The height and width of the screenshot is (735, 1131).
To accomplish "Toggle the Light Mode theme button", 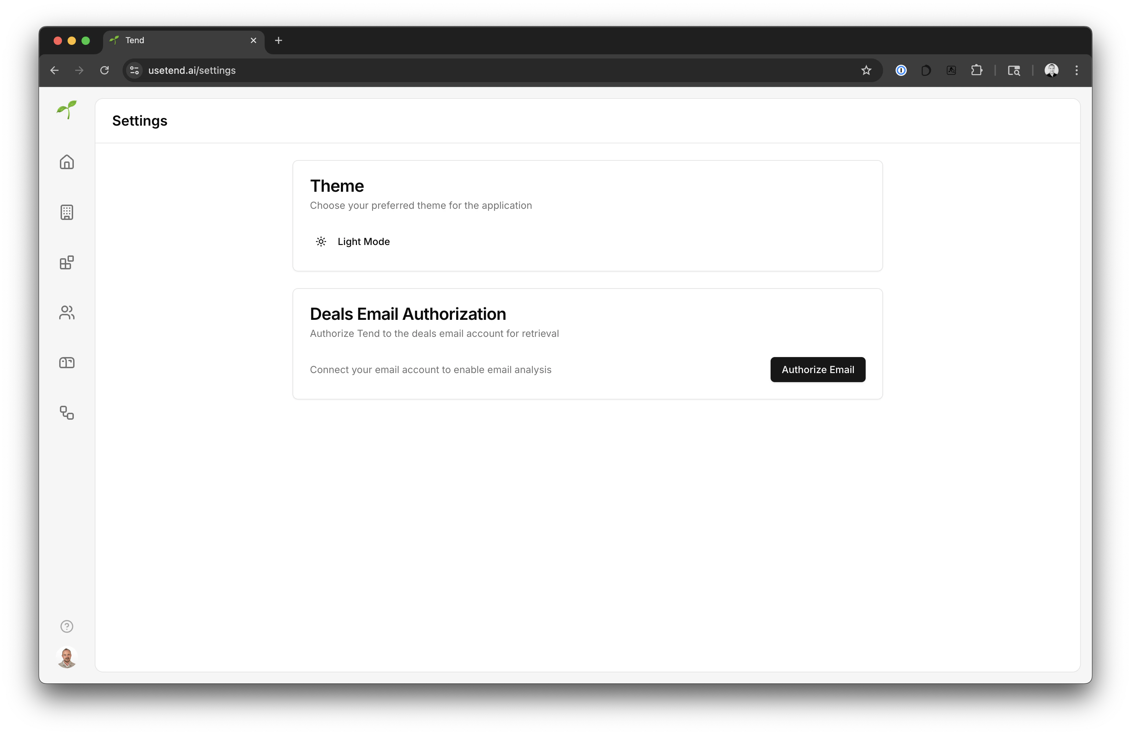I will tap(353, 242).
